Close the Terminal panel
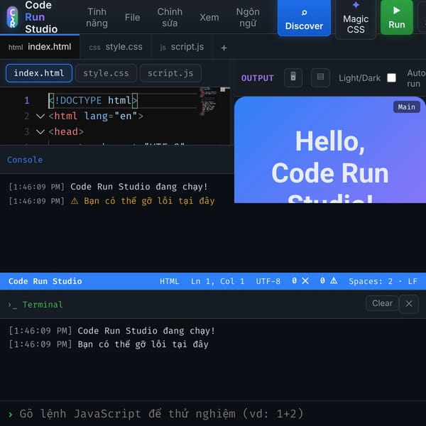The image size is (426, 426). tap(409, 303)
